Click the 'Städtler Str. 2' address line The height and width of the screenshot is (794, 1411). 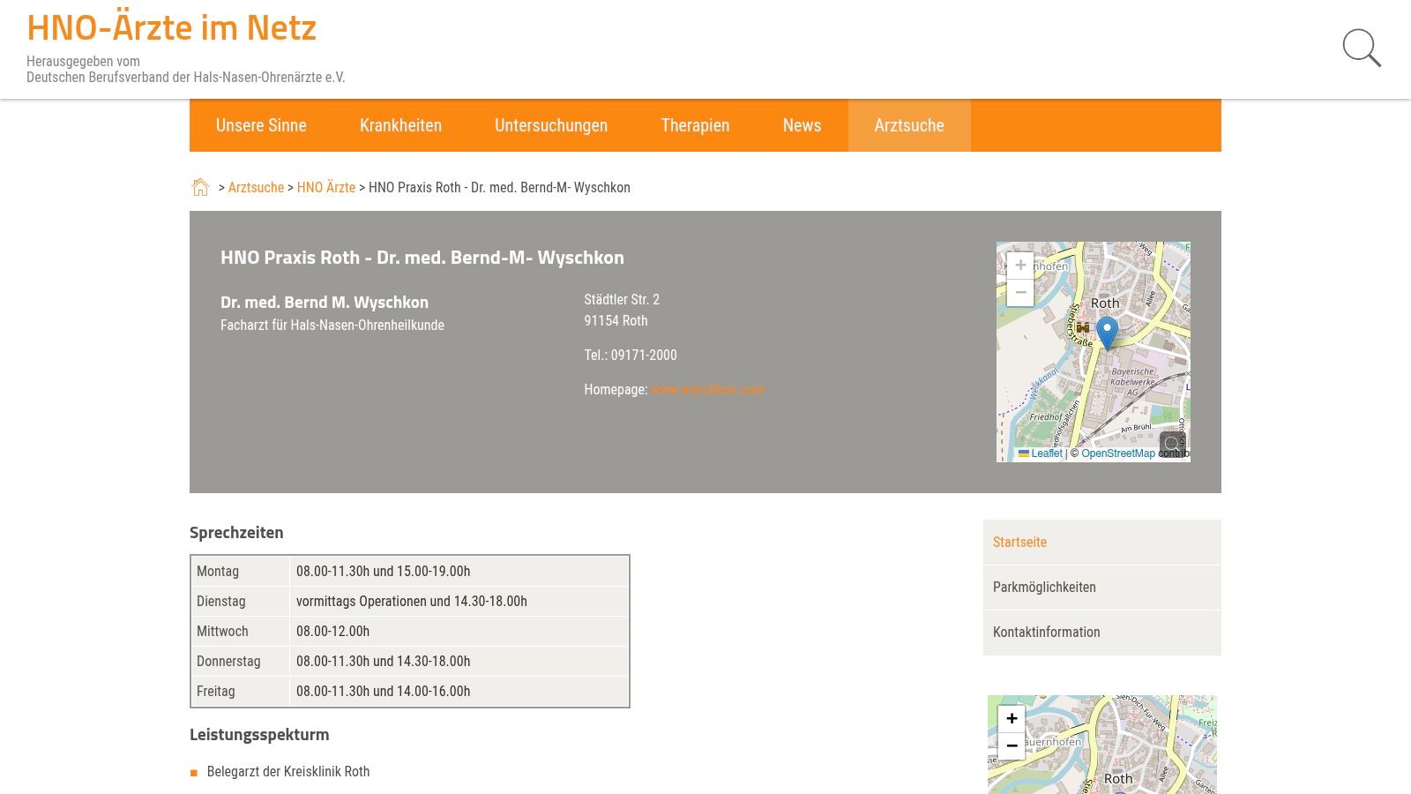tap(622, 299)
